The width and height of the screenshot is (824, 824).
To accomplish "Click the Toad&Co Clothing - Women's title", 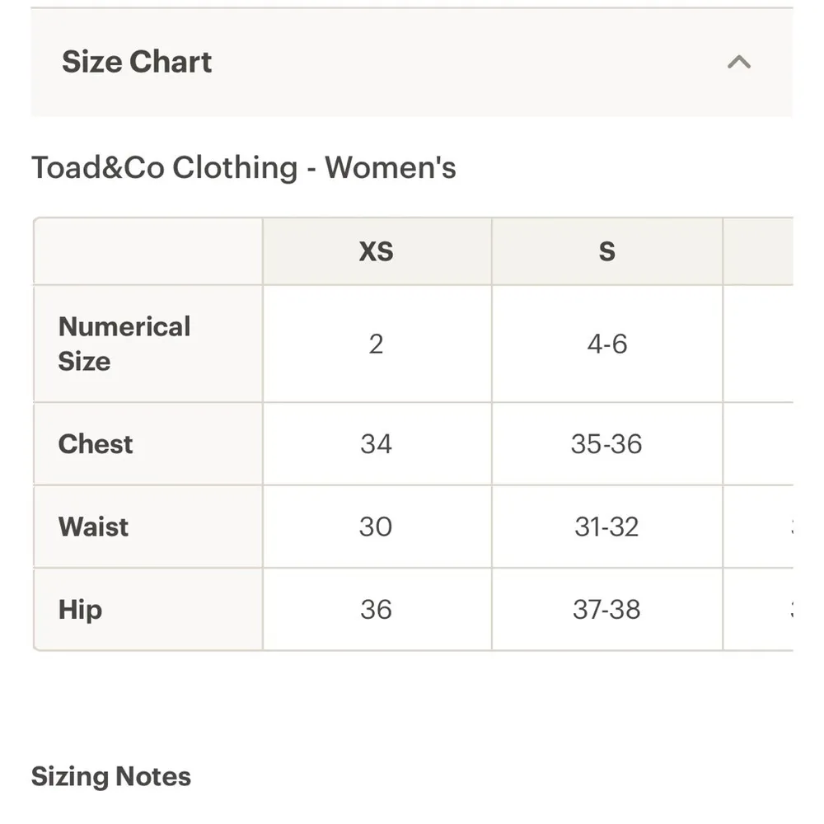I will [x=245, y=167].
